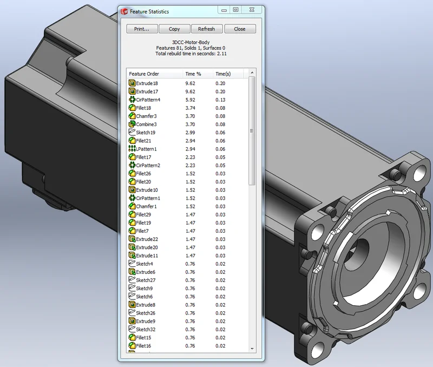433x367 pixels.
Task: Copy the feature statistics
Action: coord(174,29)
